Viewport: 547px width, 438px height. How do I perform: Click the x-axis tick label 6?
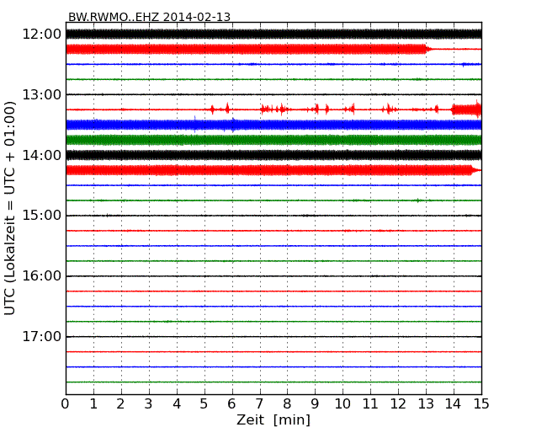click(x=231, y=404)
